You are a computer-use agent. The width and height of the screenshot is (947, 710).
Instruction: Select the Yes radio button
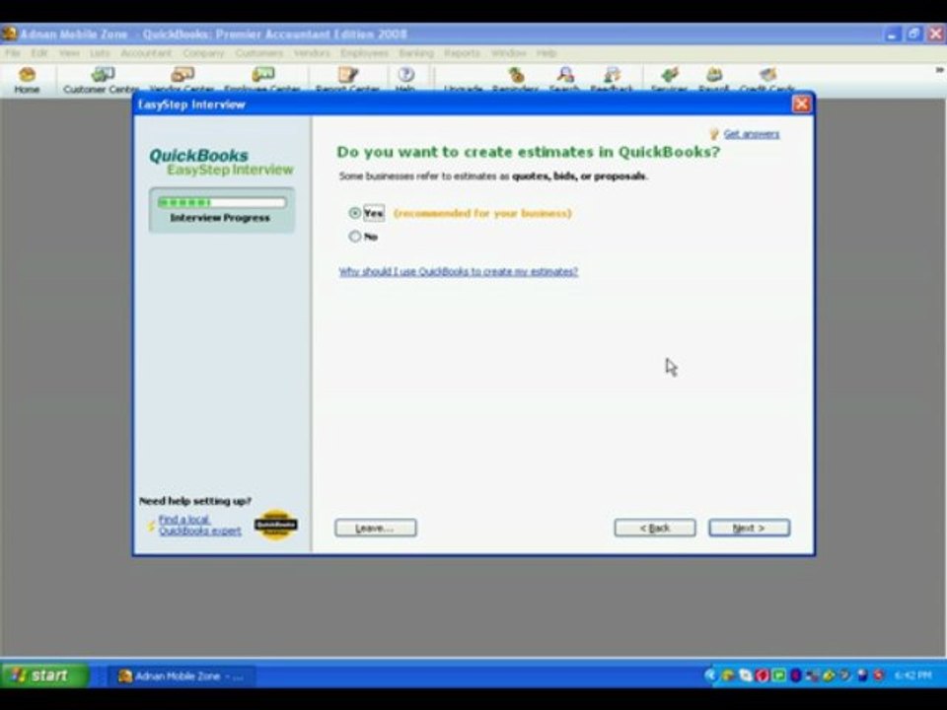(x=354, y=213)
